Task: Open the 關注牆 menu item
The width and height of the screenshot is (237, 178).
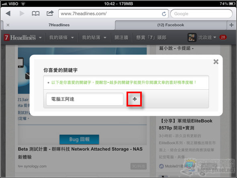Action: [x=121, y=37]
